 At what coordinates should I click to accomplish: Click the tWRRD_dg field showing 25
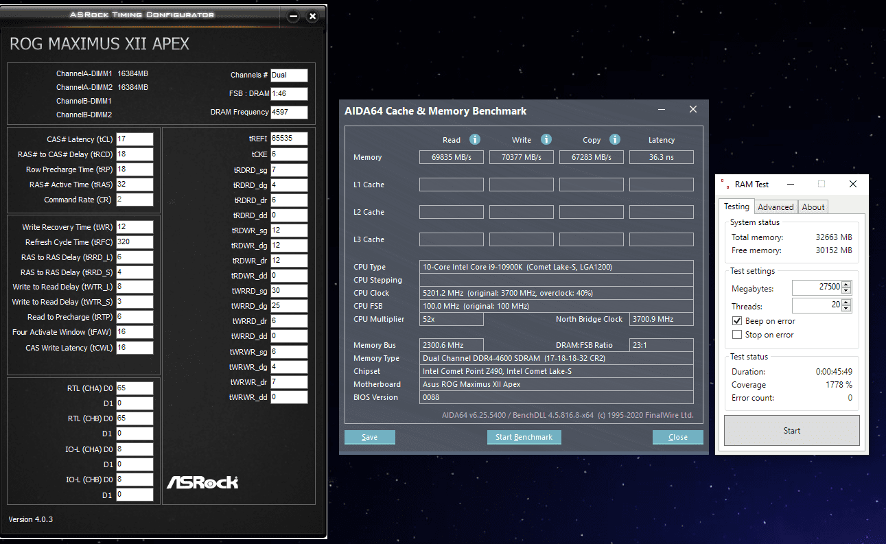(x=289, y=306)
